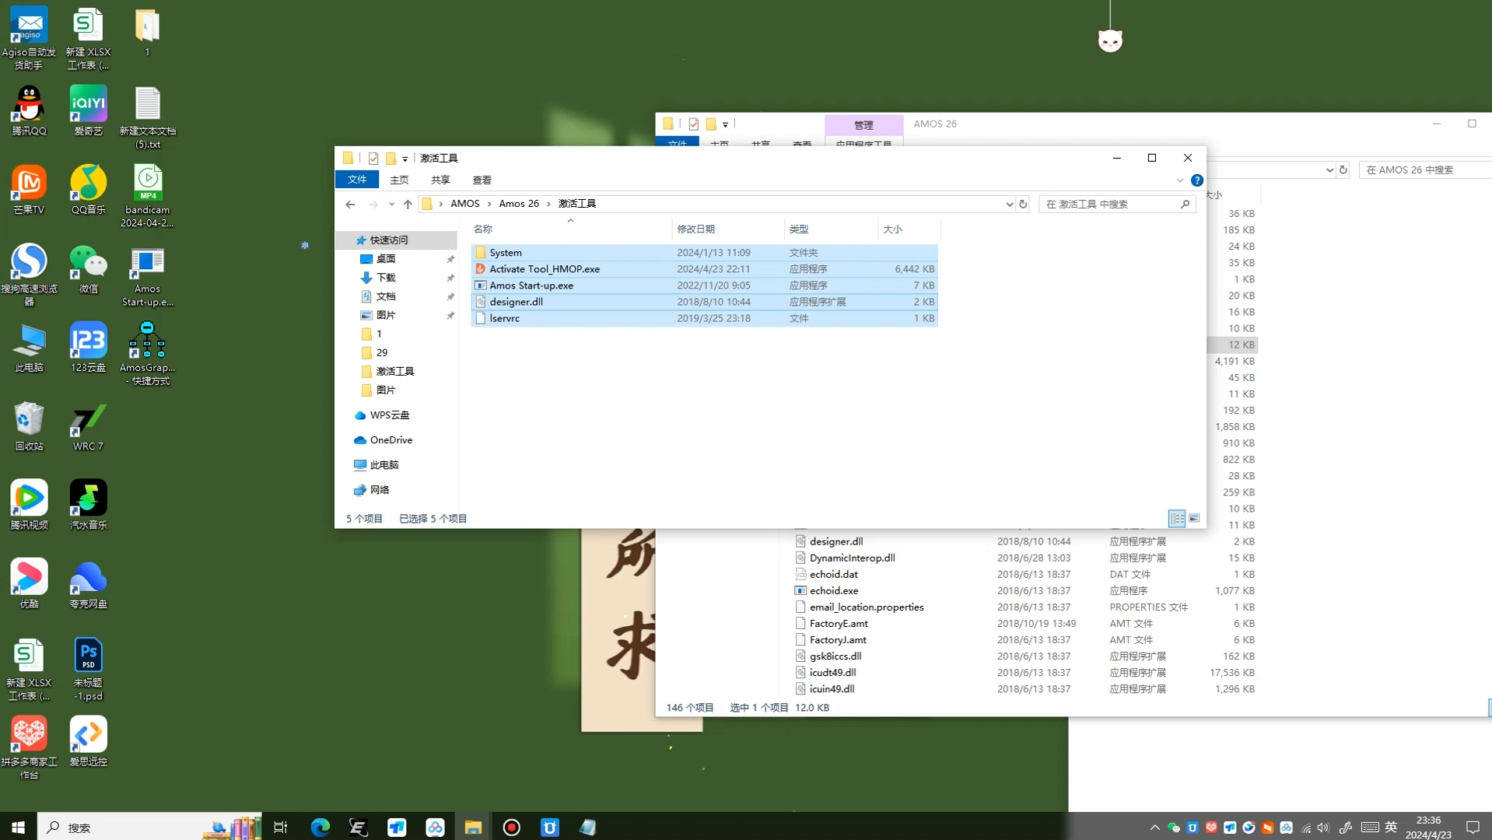The width and height of the screenshot is (1492, 840).
Task: Open the recent locations dropdown arrow
Action: click(x=391, y=204)
